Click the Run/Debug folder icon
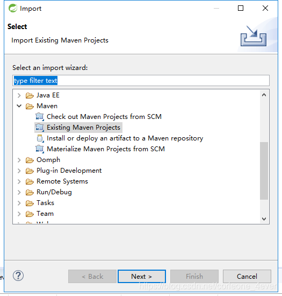Viewport: 282px width, 296px height. [30, 192]
